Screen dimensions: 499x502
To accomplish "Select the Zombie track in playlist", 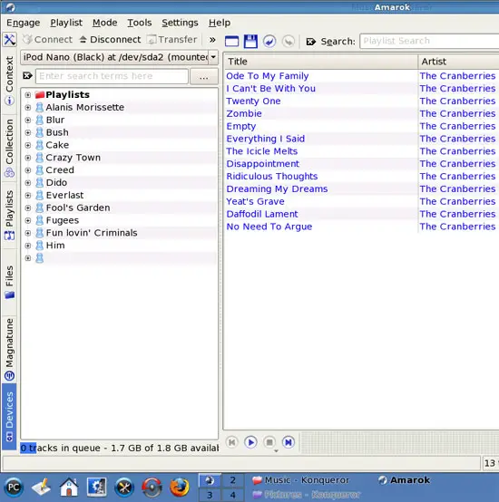I will click(361, 113).
